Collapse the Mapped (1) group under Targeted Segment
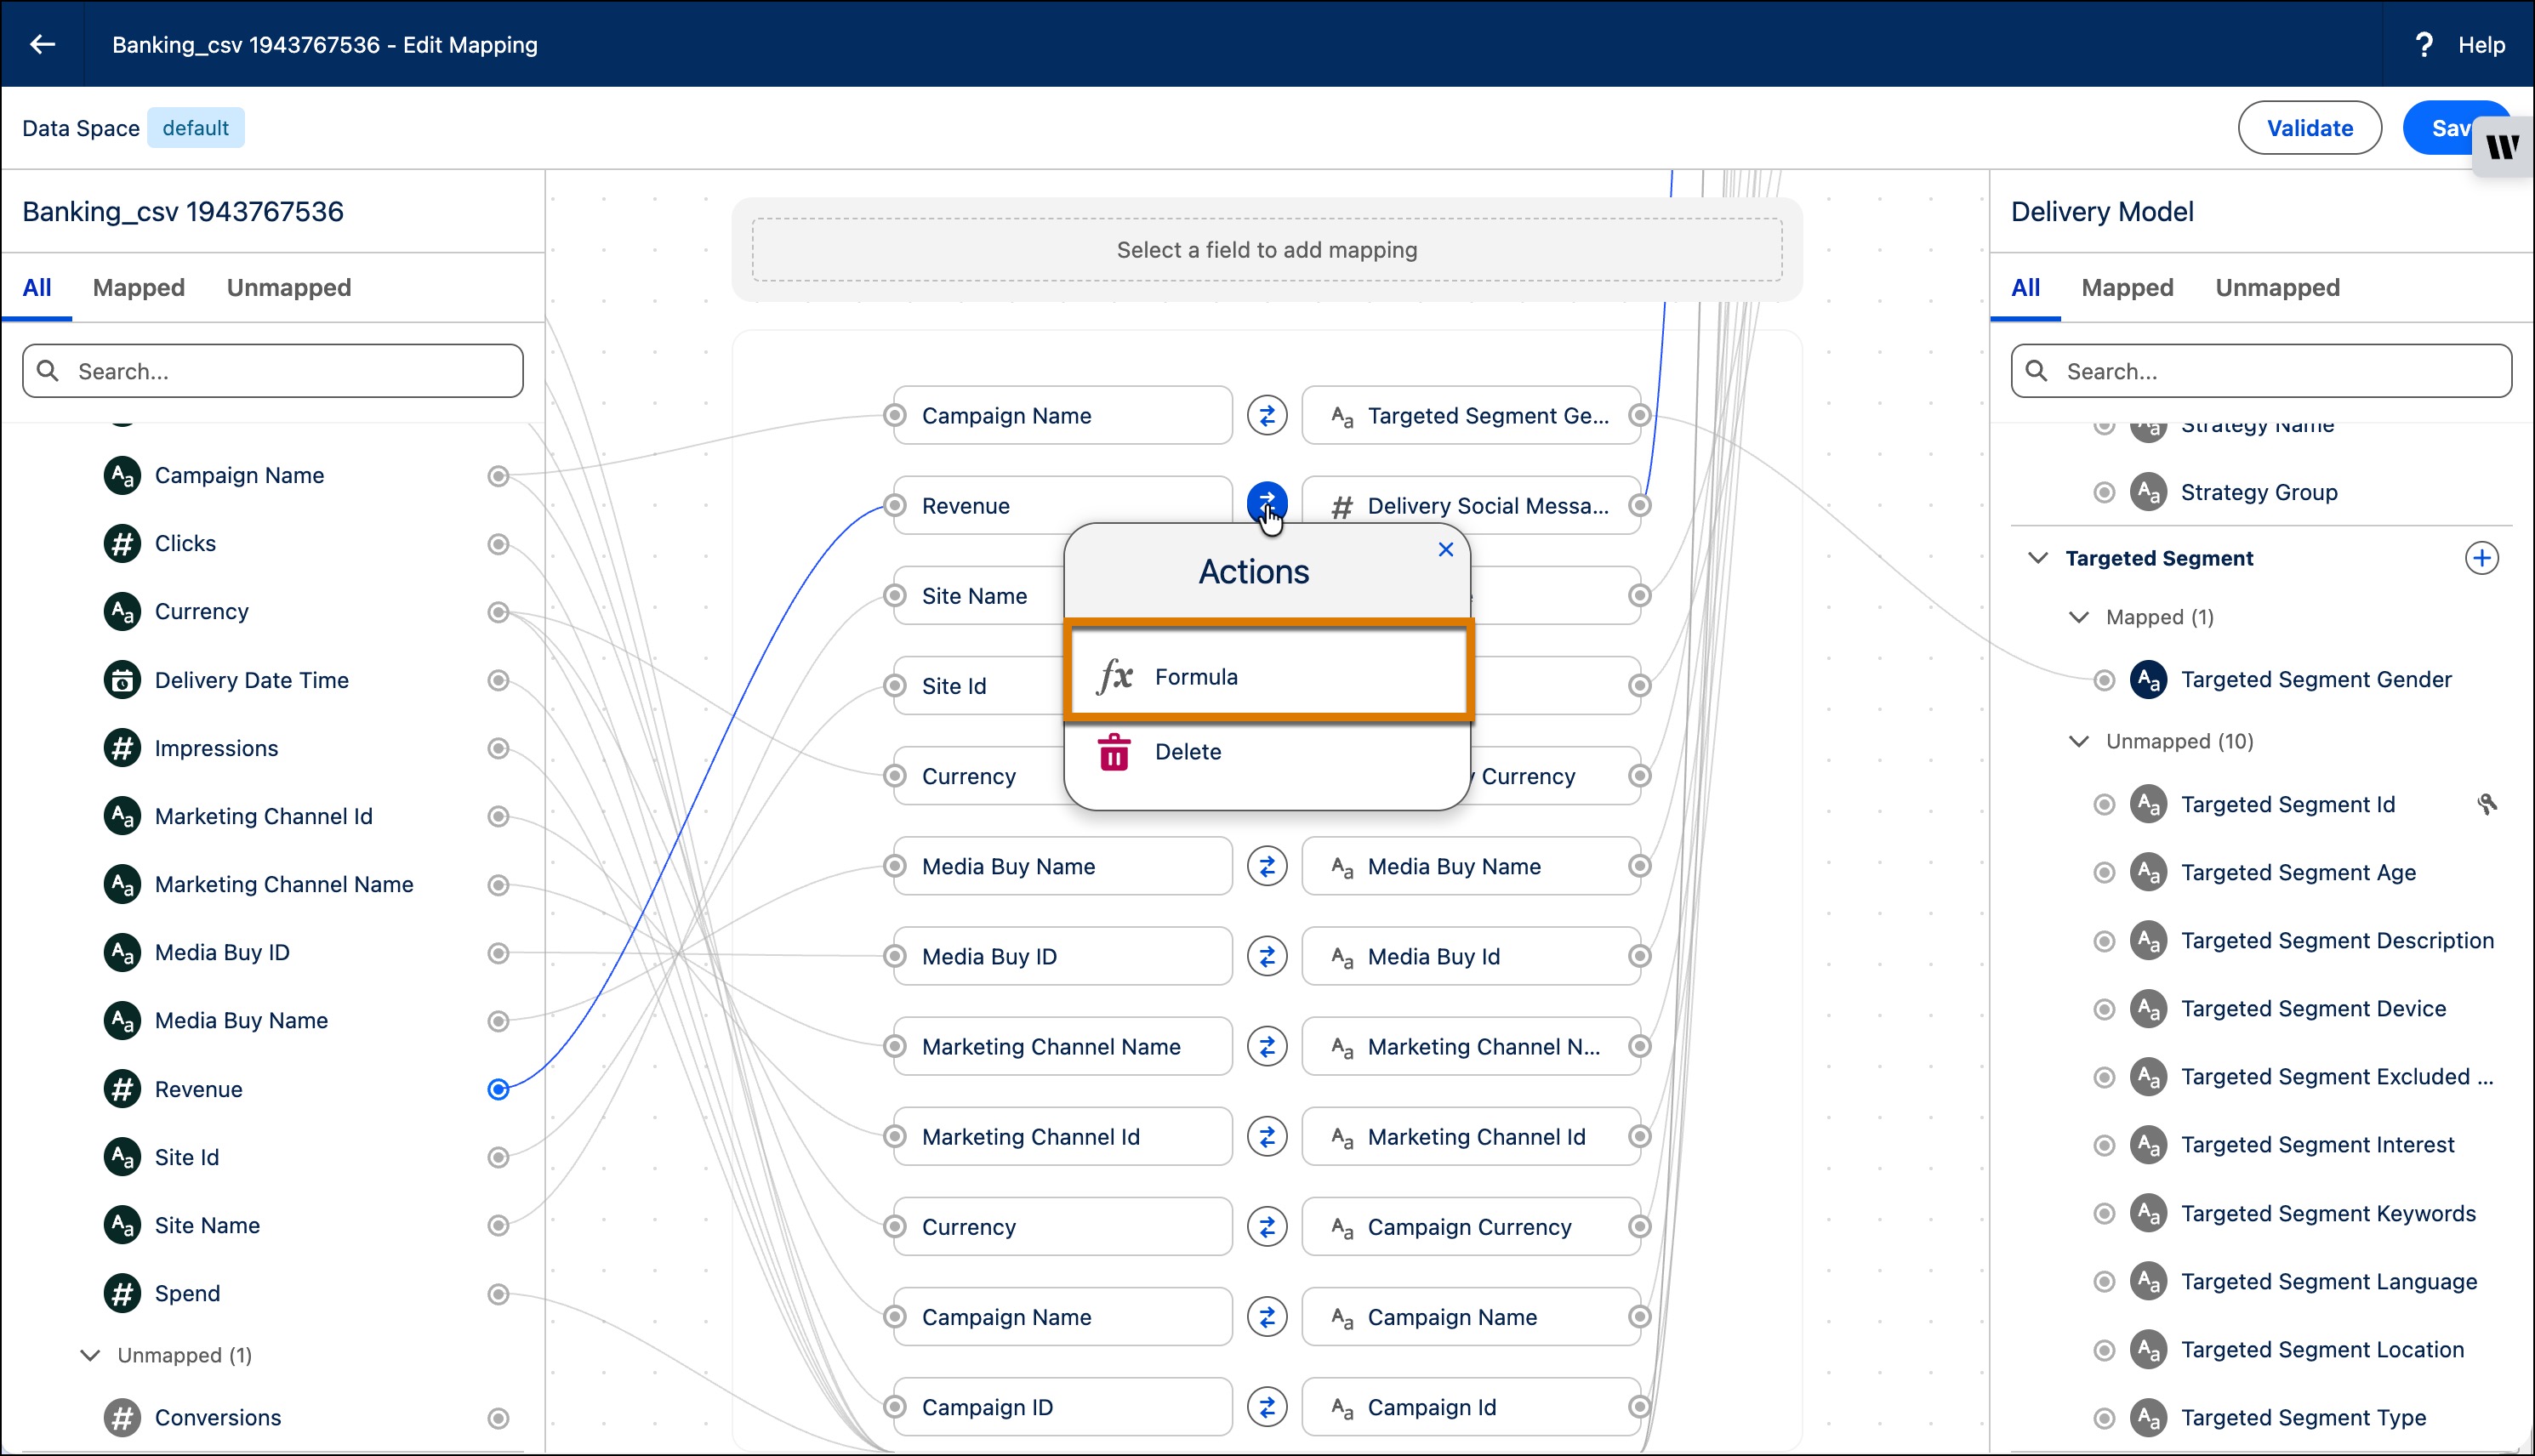The height and width of the screenshot is (1456, 2535). pos(2078,617)
